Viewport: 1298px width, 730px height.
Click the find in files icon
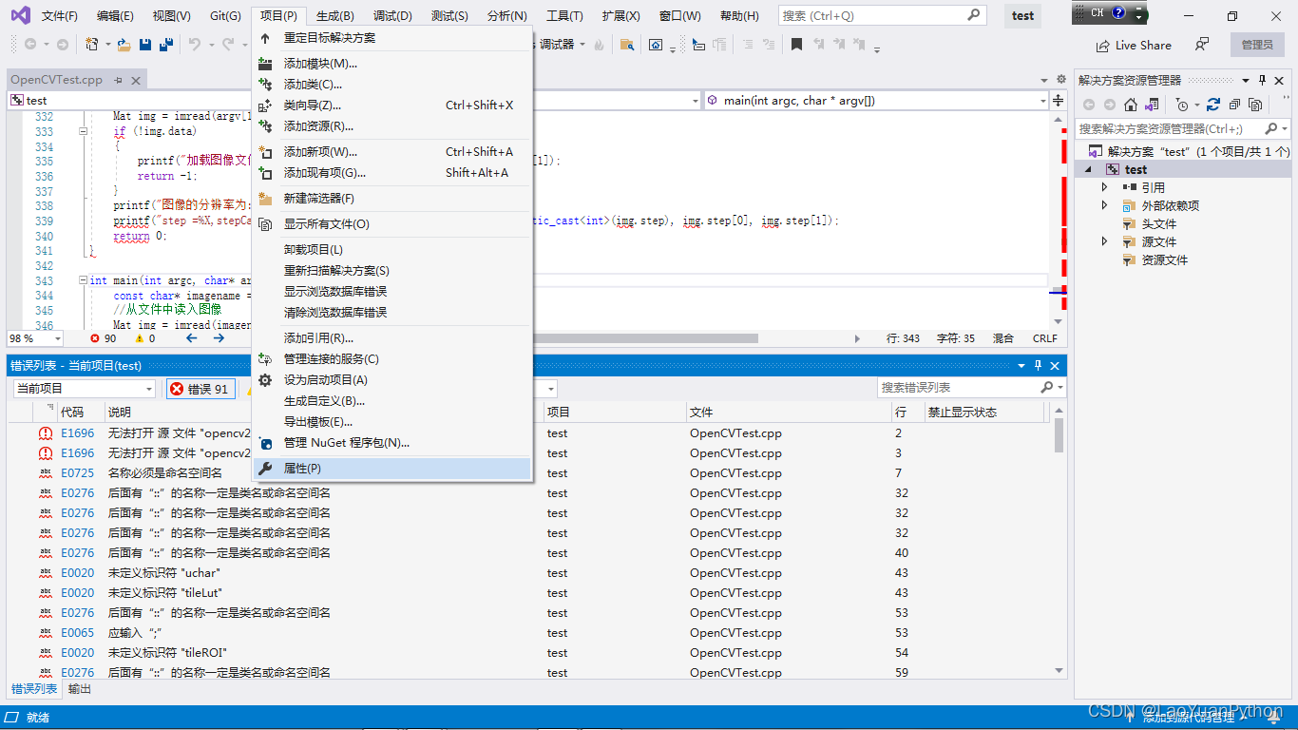point(626,45)
